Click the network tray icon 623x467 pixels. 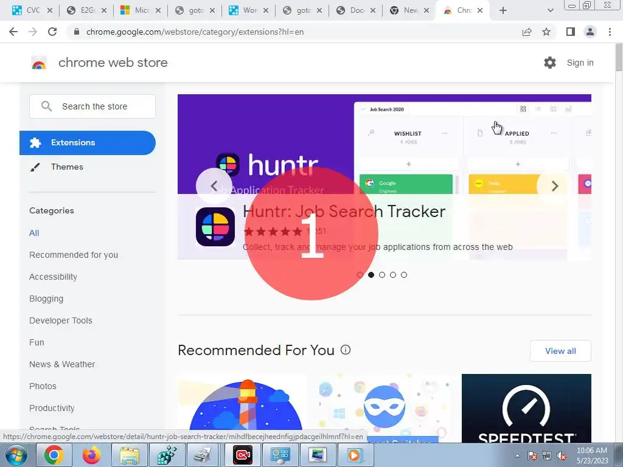click(547, 456)
